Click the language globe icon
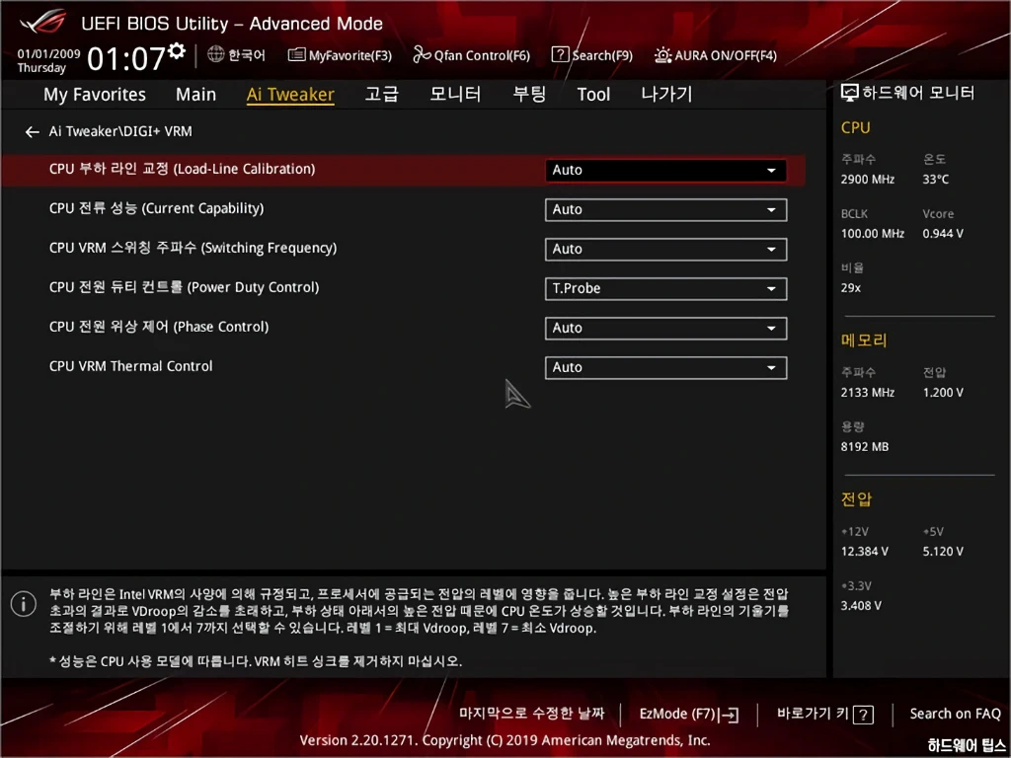The image size is (1011, 758). coord(216,54)
